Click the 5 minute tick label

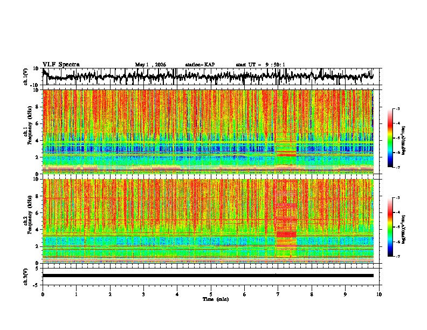click(x=211, y=294)
